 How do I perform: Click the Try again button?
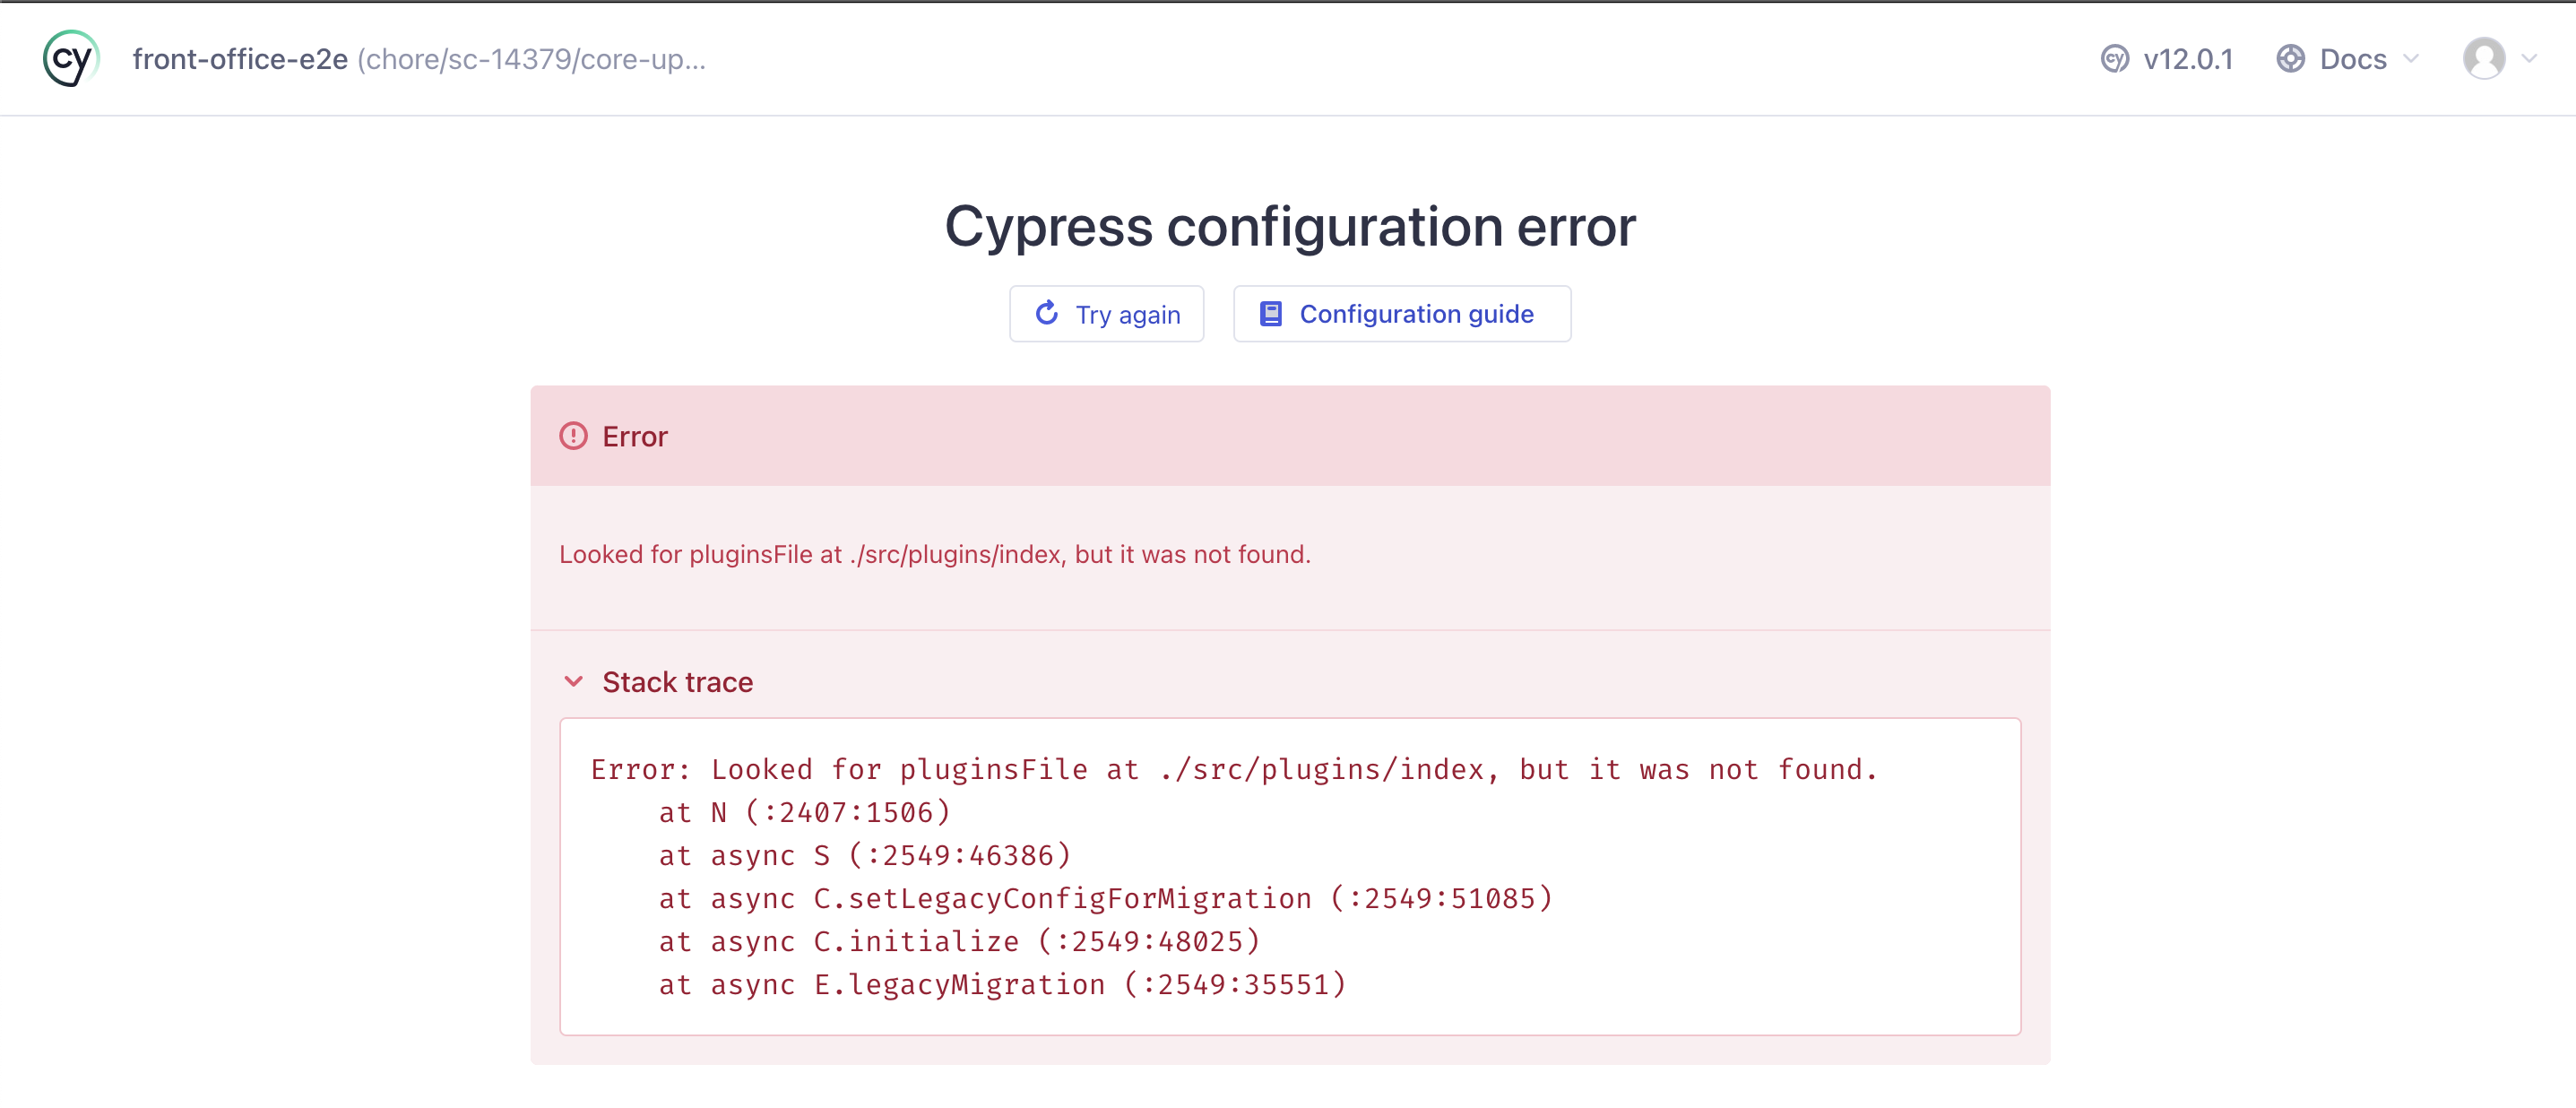pyautogui.click(x=1106, y=313)
